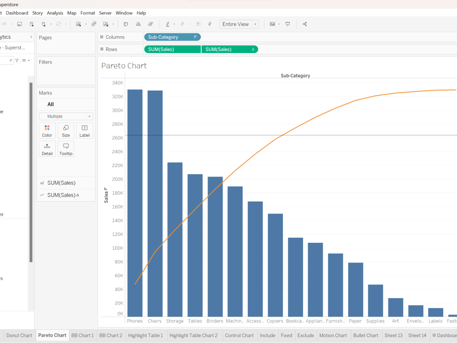
Task: Switch to the Donut Chart sheet tab
Action: 19,335
